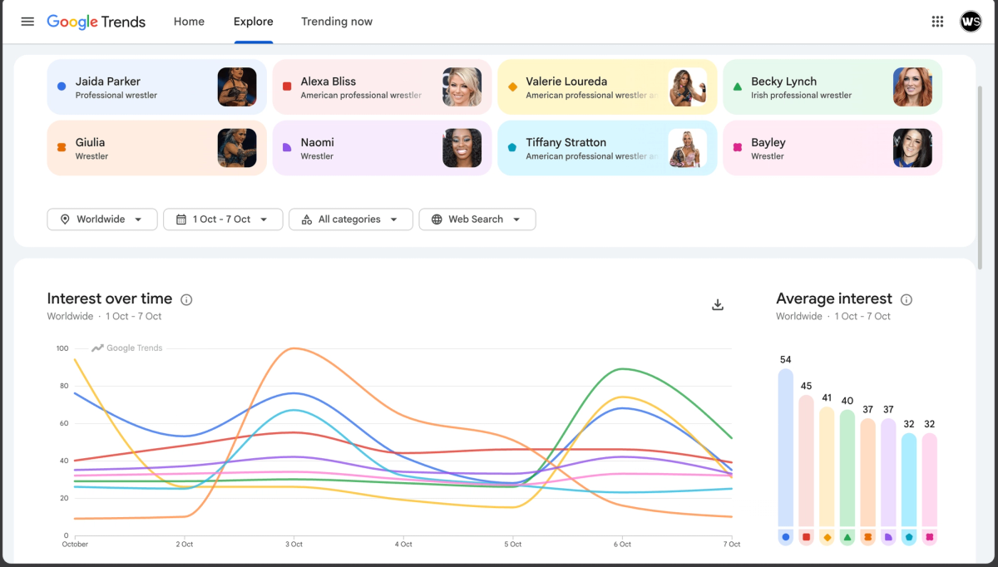Go to the Home tab
The width and height of the screenshot is (998, 567).
click(189, 22)
